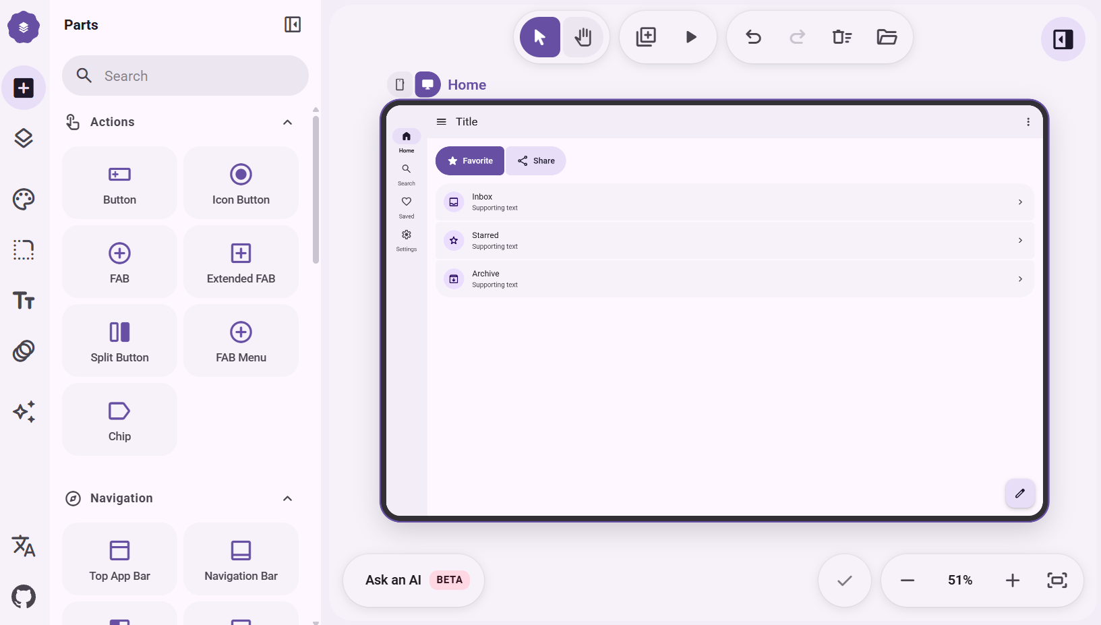
Task: Start the preview play button
Action: pos(691,37)
